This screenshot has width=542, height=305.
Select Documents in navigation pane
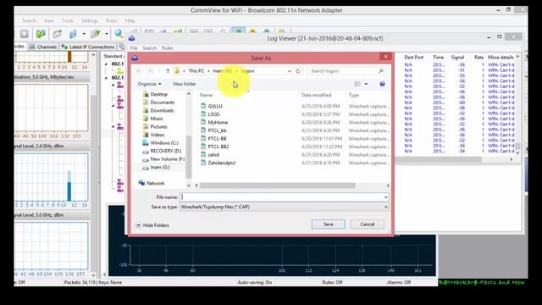point(162,103)
